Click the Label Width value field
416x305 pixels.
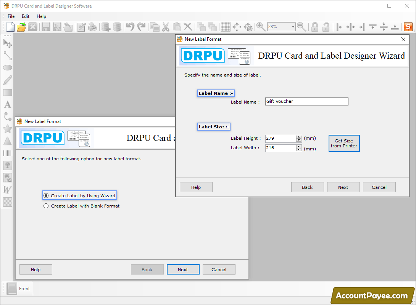(281, 148)
